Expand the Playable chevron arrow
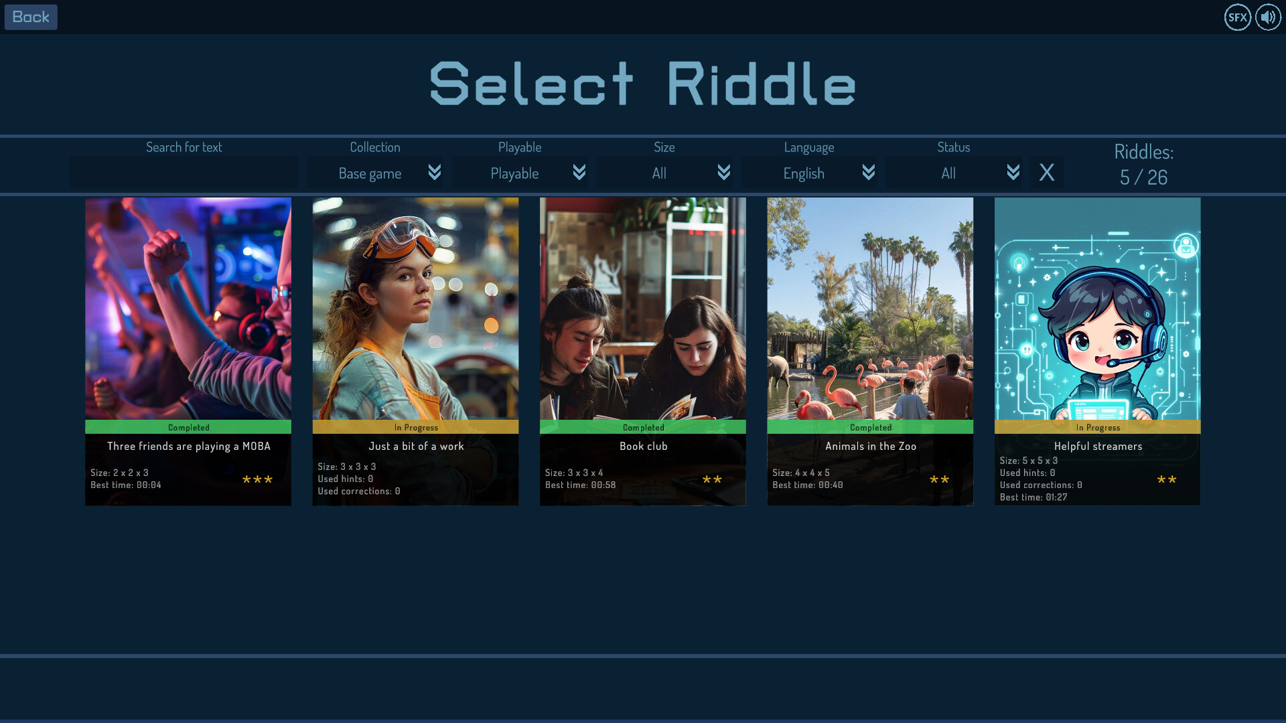The width and height of the screenshot is (1286, 723). pos(579,173)
